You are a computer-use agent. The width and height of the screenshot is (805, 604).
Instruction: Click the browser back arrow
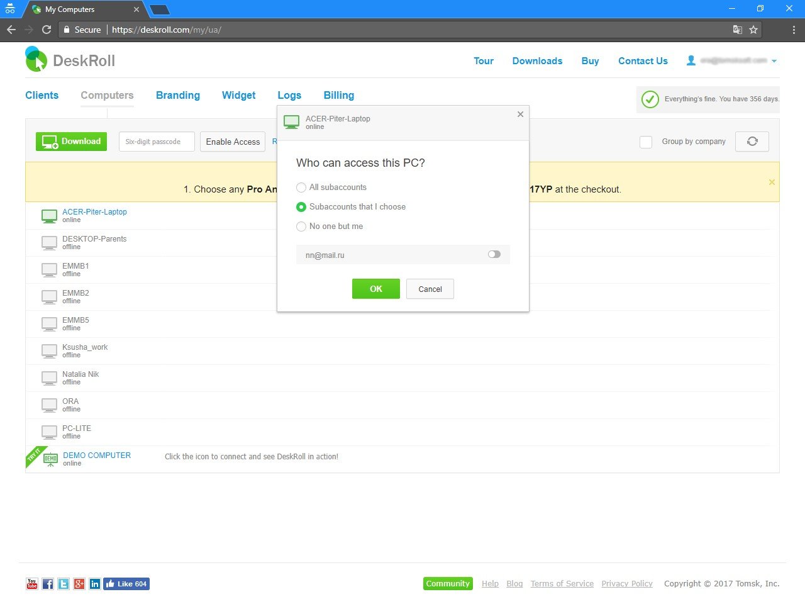tap(11, 30)
